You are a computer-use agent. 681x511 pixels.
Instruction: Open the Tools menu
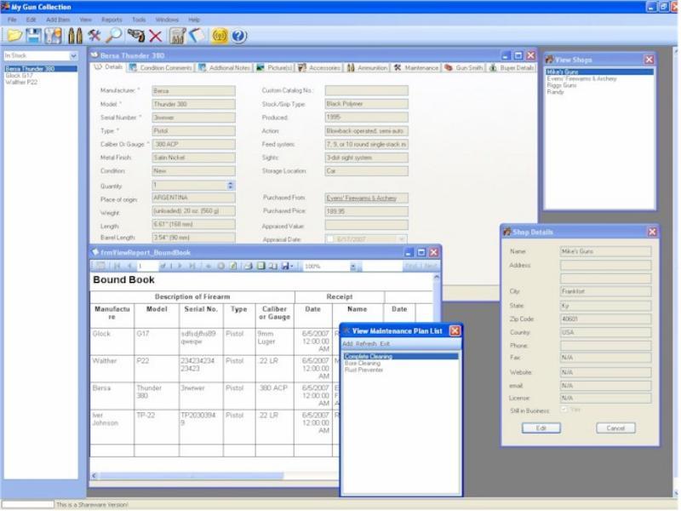point(139,20)
